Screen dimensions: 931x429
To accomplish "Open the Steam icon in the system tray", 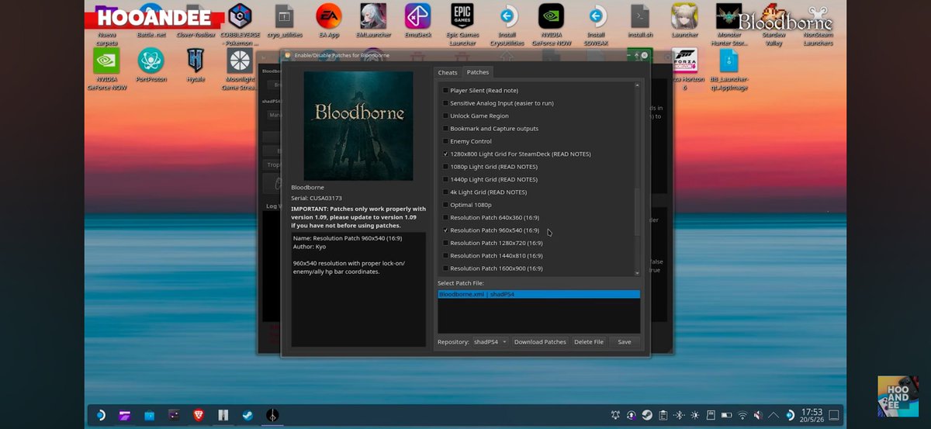I will 647,415.
